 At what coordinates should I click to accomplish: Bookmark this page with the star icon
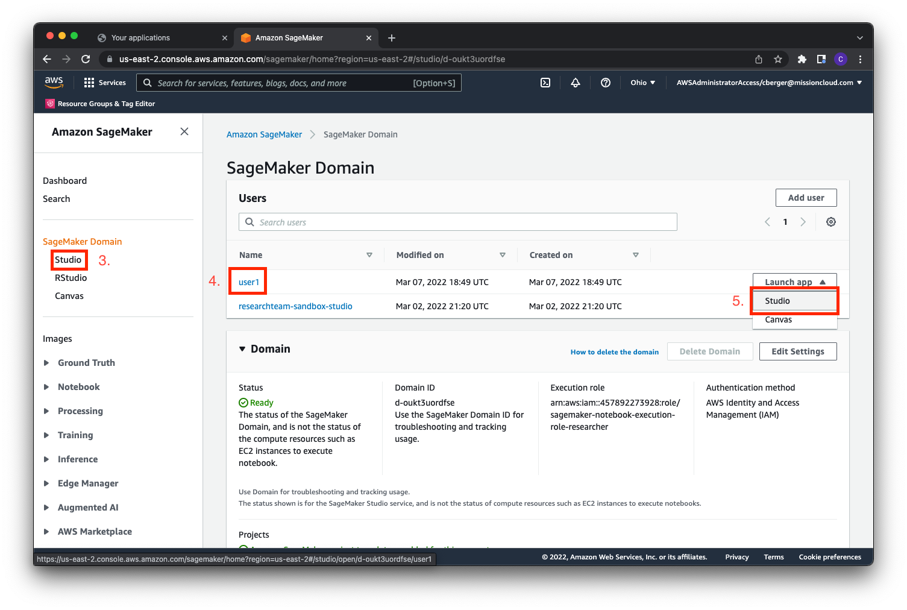tap(778, 59)
